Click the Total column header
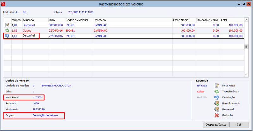 click(x=232, y=20)
